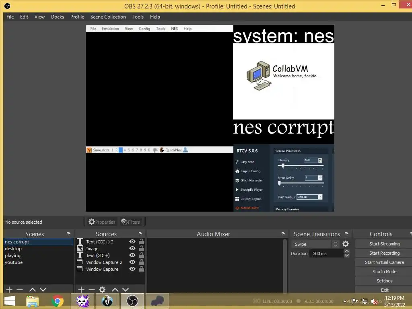Move scene up in Scenes list
Image resolution: width=412 pixels, height=309 pixels.
(32, 290)
